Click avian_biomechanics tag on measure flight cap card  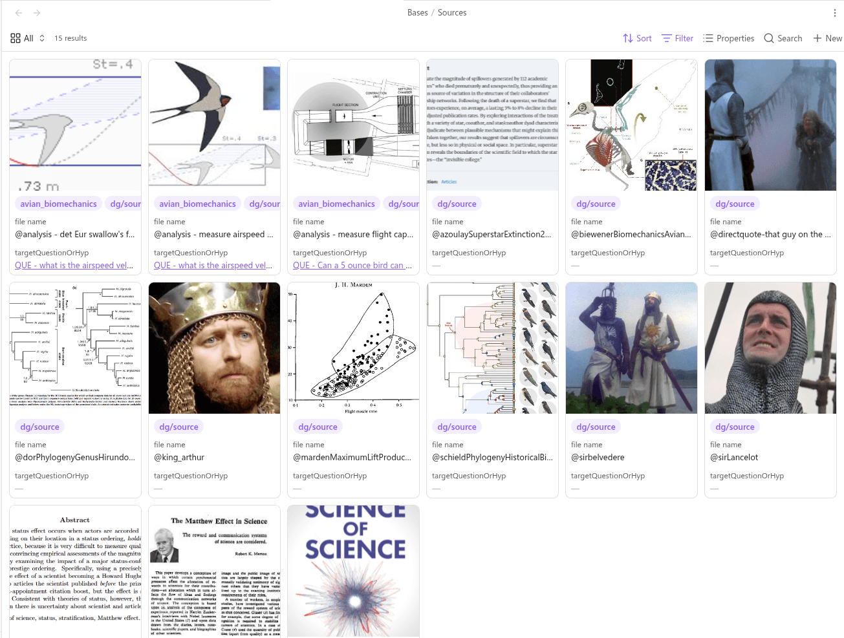[x=336, y=204]
